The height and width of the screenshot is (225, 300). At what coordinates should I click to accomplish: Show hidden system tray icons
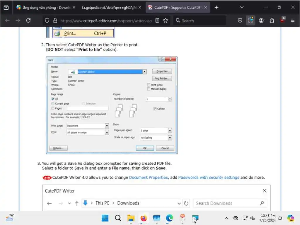[x=226, y=218]
